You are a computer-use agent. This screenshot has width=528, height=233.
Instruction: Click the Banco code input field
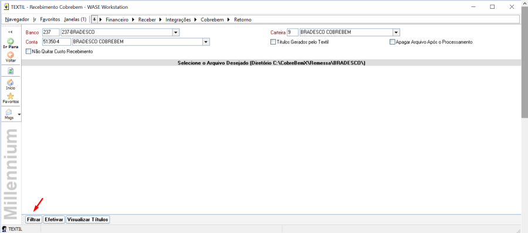click(x=51, y=32)
